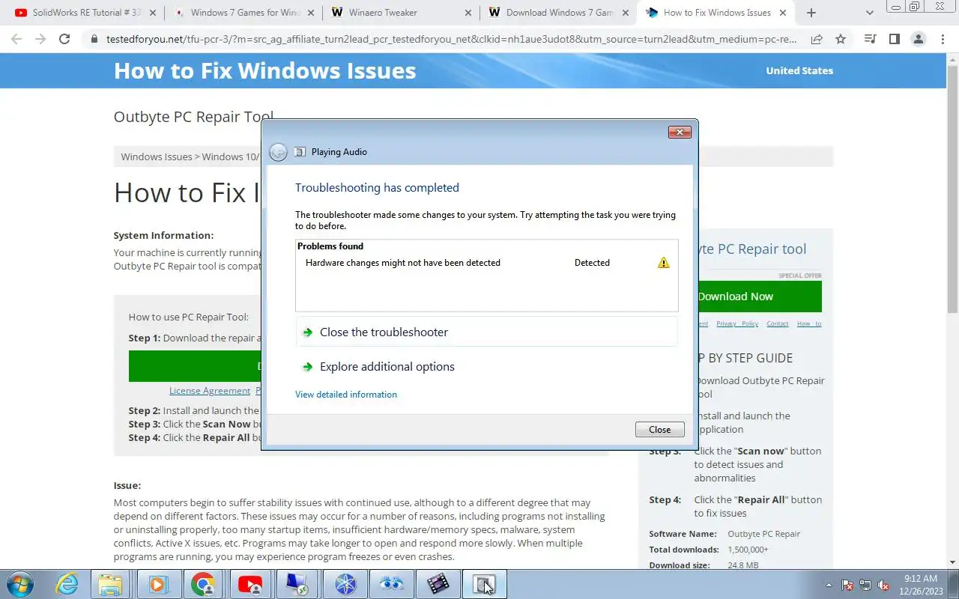Select Hardware changes might not have been detected row
The height and width of the screenshot is (599, 959).
(x=486, y=263)
